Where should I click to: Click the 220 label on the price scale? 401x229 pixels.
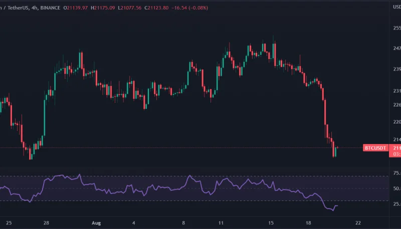pos(396,122)
